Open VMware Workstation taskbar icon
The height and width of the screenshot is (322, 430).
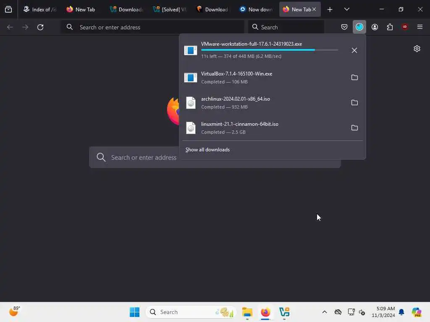[x=284, y=312]
